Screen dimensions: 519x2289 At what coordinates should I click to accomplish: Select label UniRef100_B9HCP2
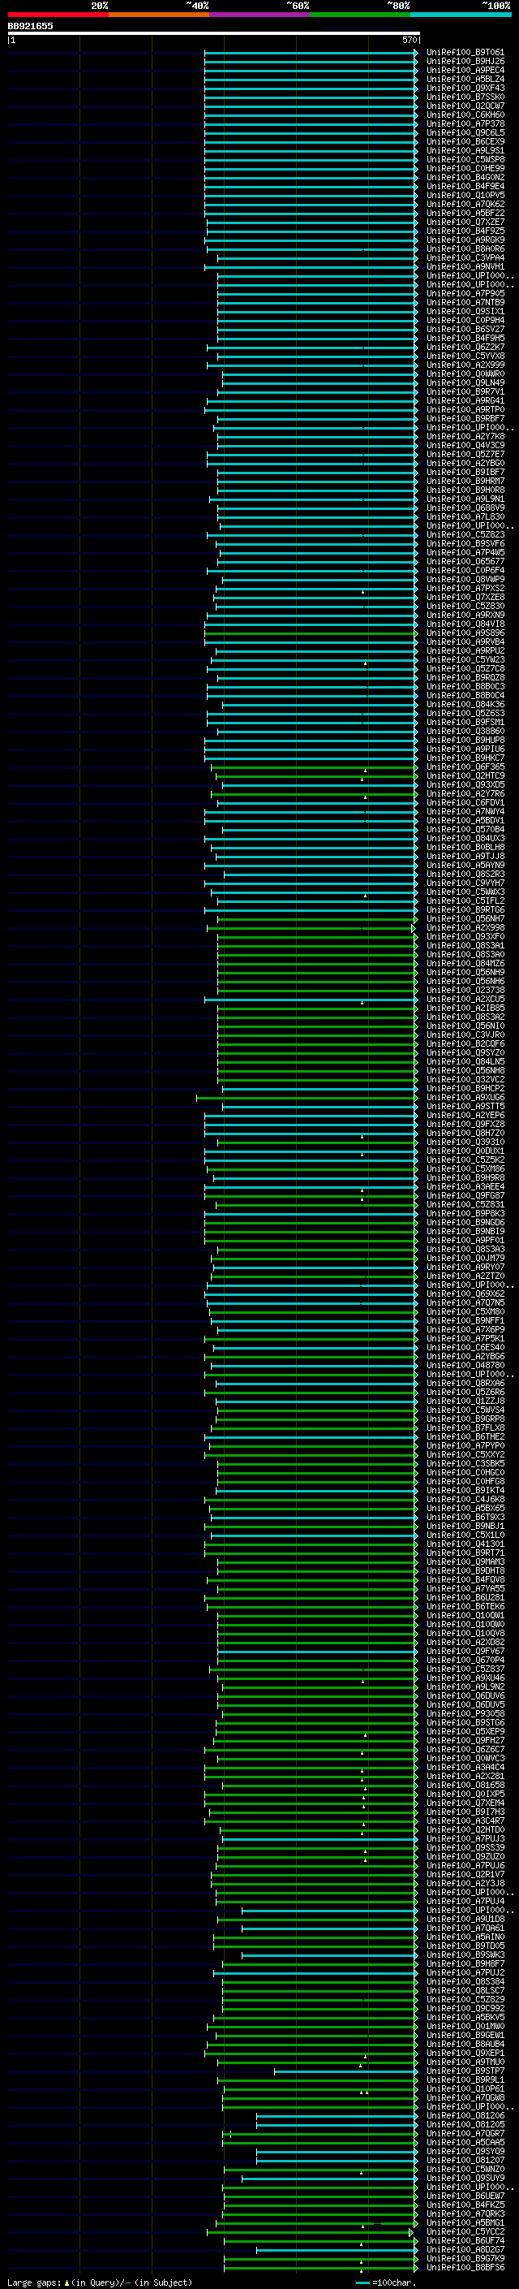[x=465, y=1089]
